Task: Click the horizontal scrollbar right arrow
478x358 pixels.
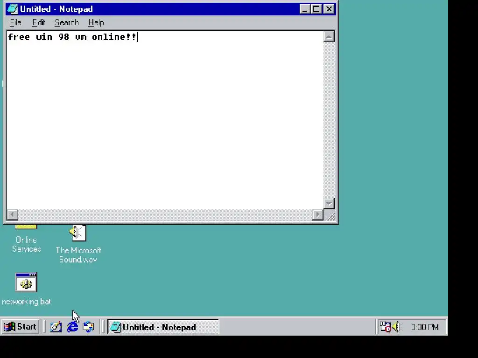Action: point(318,214)
